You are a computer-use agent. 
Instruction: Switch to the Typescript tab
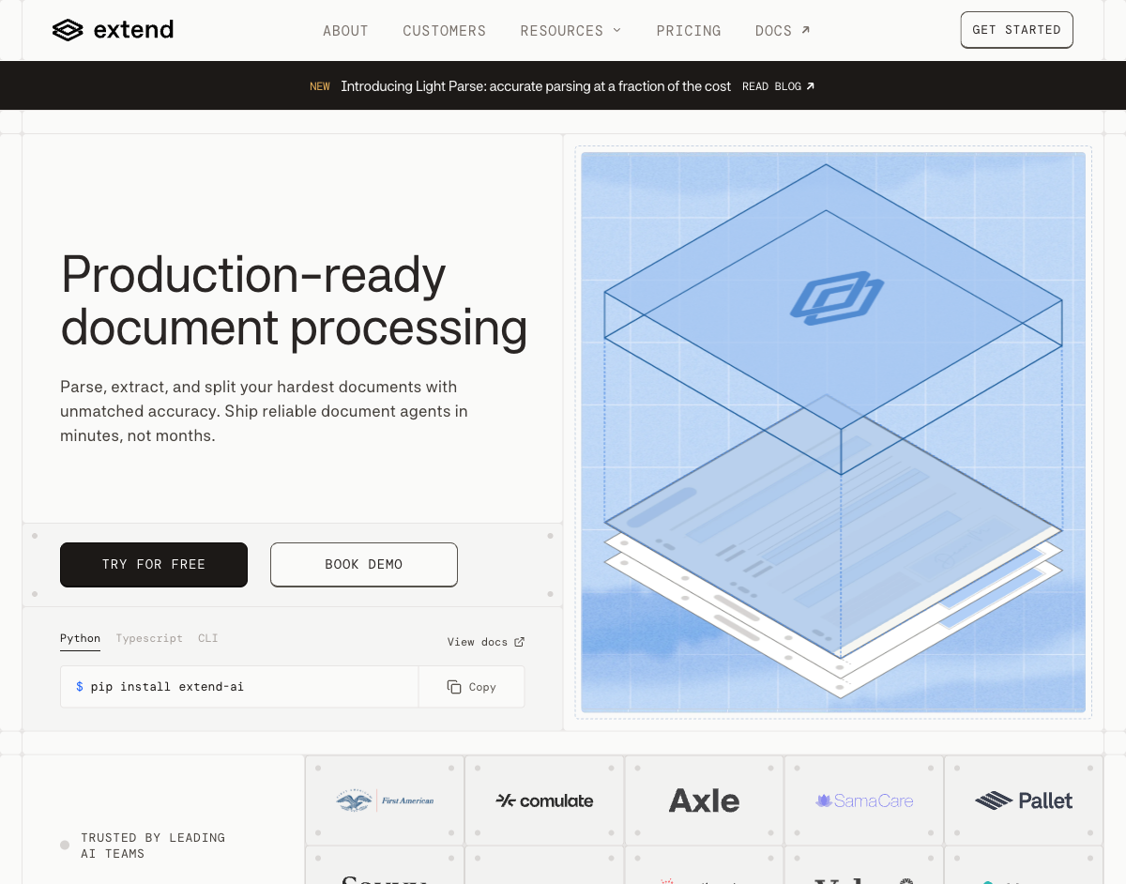pos(149,638)
